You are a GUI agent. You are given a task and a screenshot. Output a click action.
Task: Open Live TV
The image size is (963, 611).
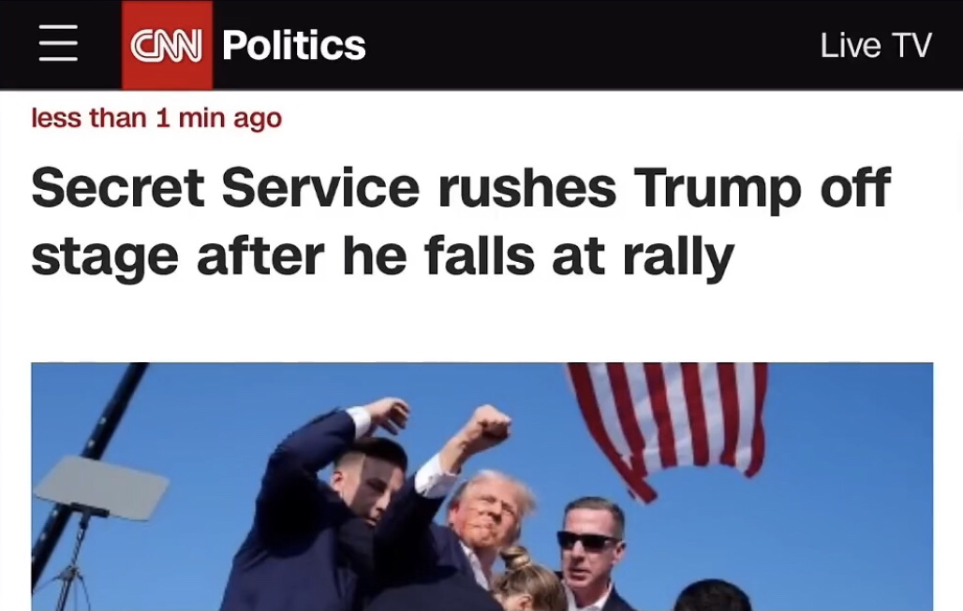click(x=876, y=46)
